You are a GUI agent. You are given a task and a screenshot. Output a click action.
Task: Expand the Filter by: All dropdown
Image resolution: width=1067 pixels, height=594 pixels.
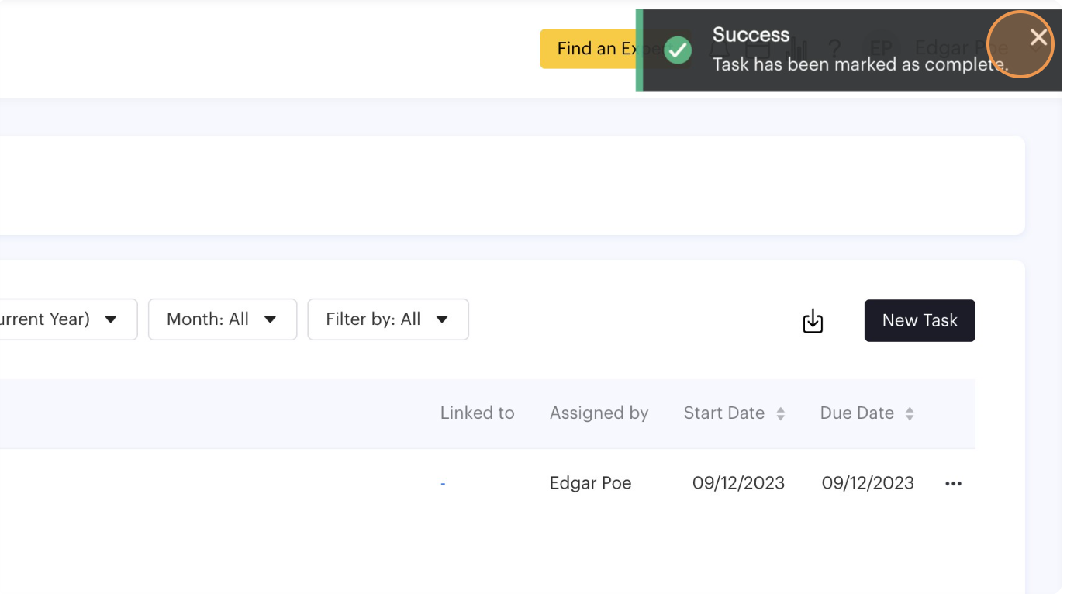point(388,319)
